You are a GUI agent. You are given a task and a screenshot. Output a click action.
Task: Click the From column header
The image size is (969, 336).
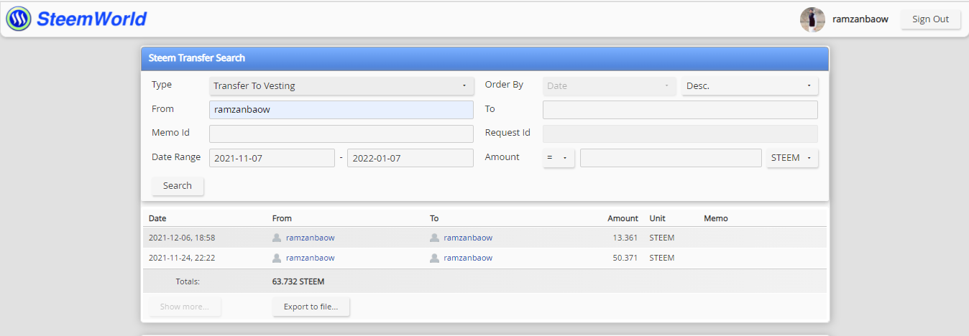[282, 218]
